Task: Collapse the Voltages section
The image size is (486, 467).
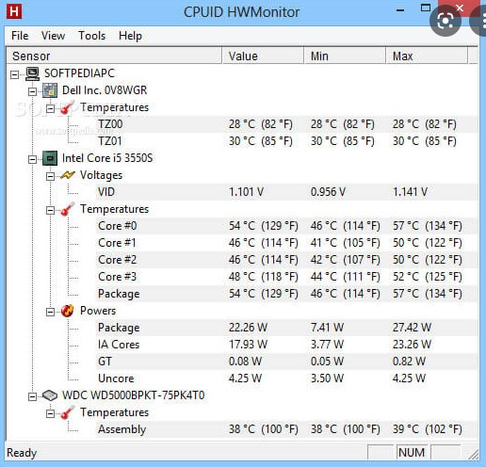Action: click(50, 176)
